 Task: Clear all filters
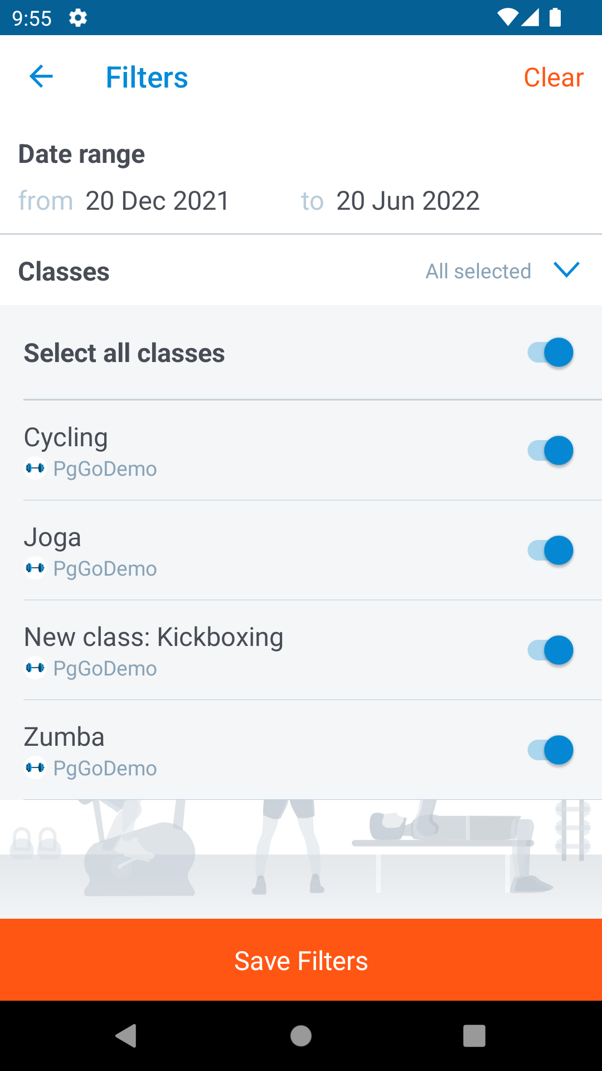click(x=554, y=77)
